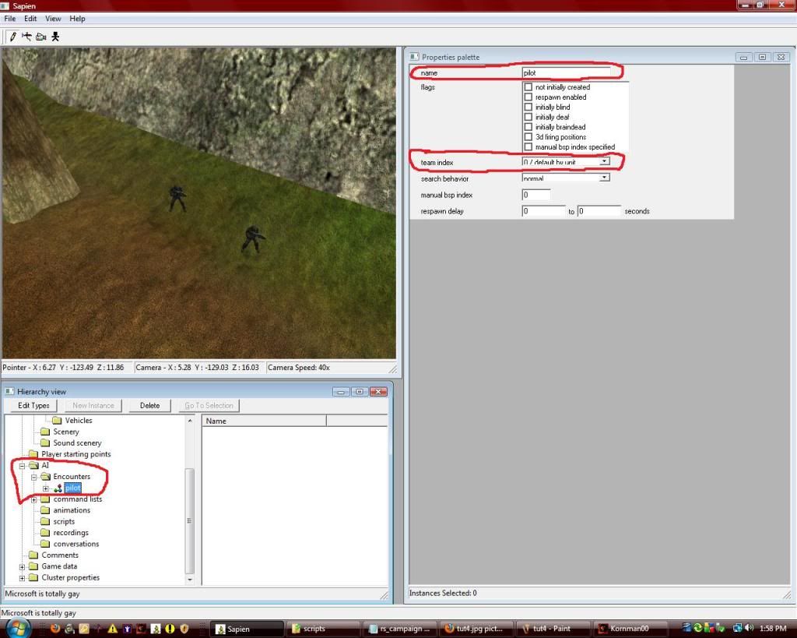Click the scripts folder icon in hierarchy
797x638 pixels.
click(x=45, y=521)
